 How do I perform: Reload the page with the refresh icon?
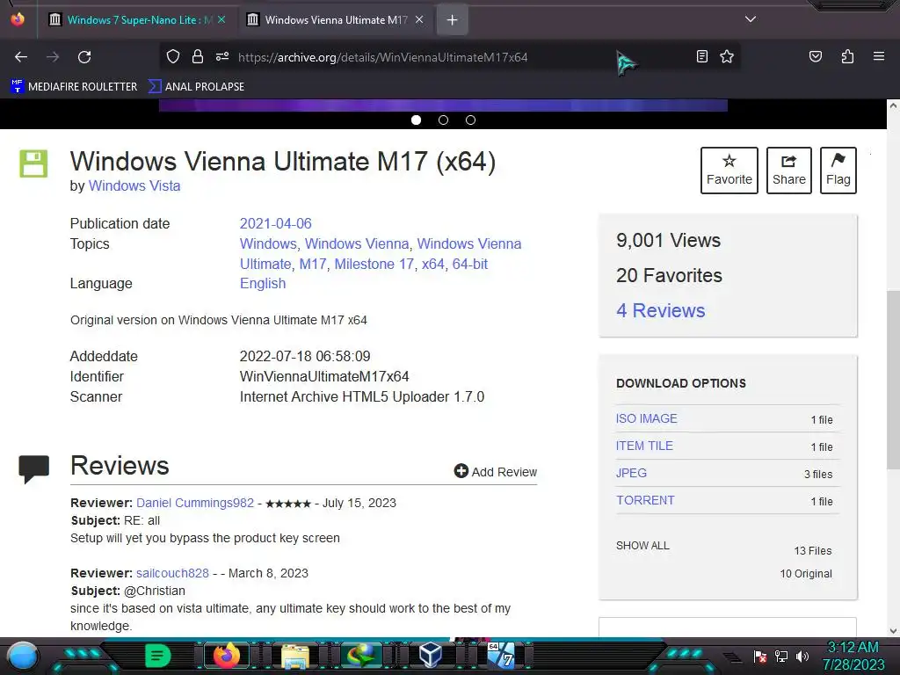(x=84, y=57)
